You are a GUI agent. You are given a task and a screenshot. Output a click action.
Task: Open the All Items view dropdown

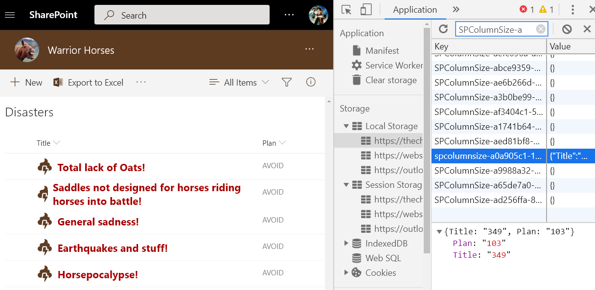pos(239,82)
